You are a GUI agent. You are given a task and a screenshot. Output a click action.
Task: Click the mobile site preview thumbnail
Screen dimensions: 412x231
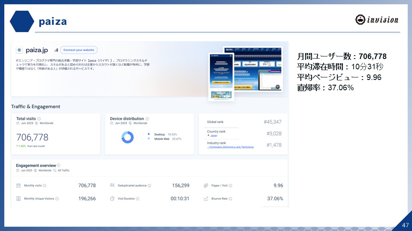(221, 77)
